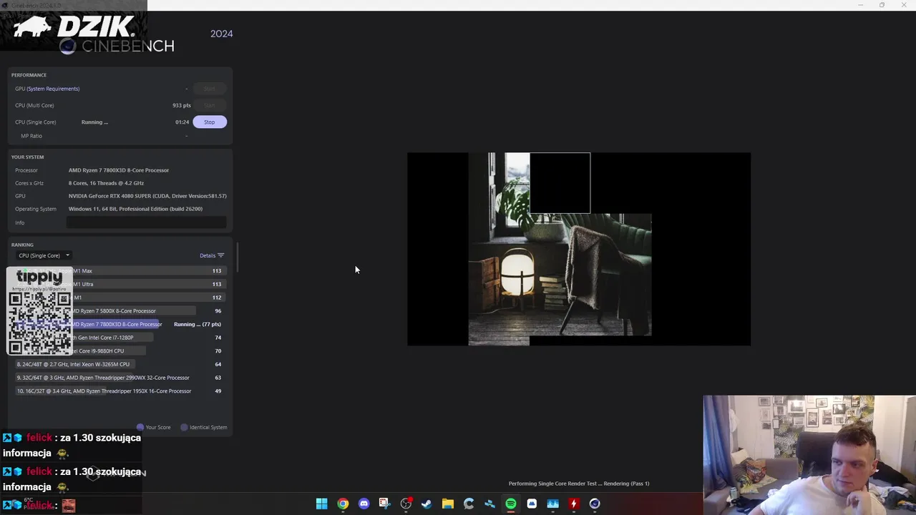Open the Cinebench taskbar icon
This screenshot has height=515, width=916.
tap(595, 504)
